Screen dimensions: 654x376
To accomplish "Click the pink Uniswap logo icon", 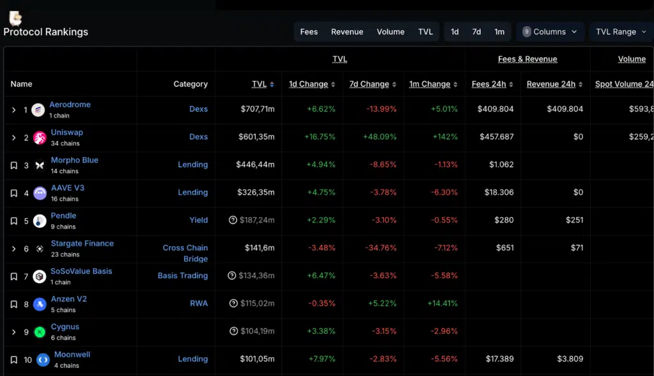I will click(x=40, y=138).
